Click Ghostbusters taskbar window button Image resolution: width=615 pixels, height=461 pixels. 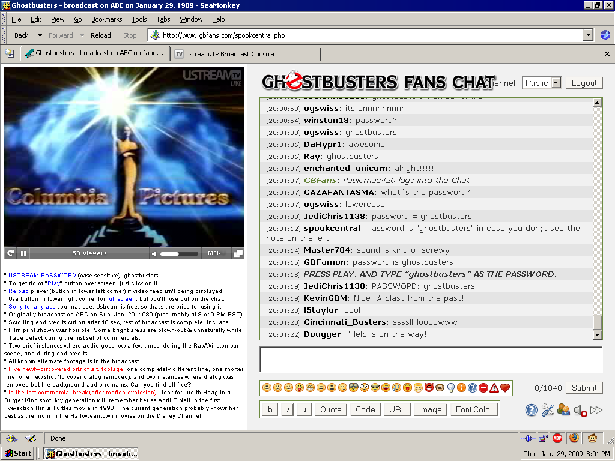(x=91, y=454)
